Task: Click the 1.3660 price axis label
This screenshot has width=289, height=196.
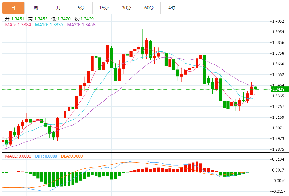Action: point(278,64)
